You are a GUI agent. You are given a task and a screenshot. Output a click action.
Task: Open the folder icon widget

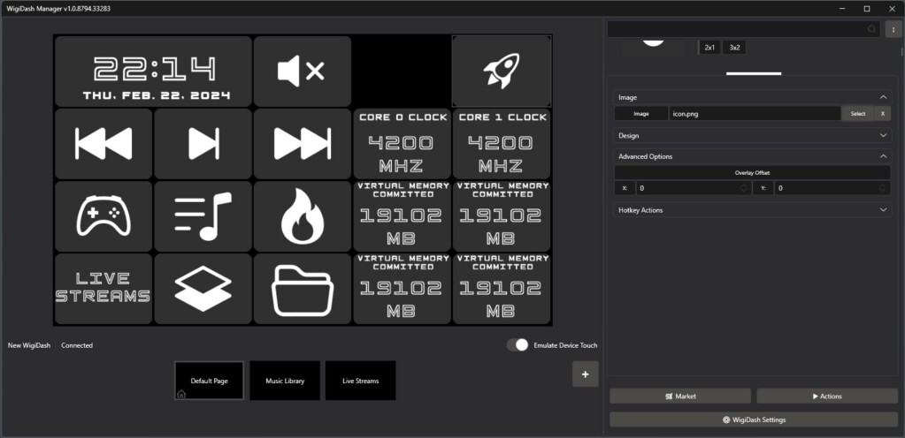pos(302,289)
